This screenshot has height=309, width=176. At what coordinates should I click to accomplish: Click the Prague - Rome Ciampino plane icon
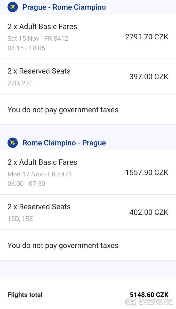point(13,7)
